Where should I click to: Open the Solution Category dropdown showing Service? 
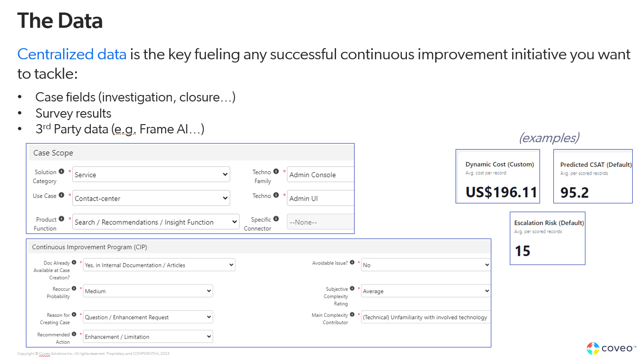[x=152, y=175]
